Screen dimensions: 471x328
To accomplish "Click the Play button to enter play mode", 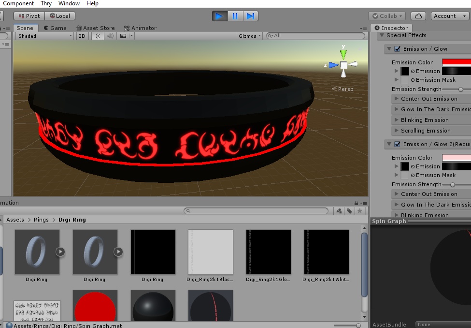I will pyautogui.click(x=219, y=15).
